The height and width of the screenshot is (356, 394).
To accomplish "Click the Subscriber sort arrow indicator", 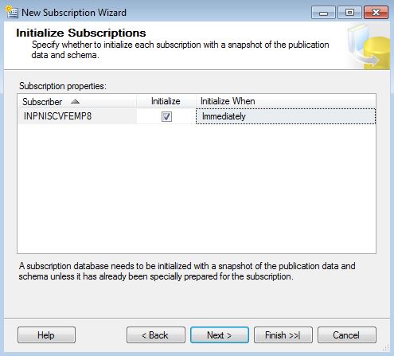I will (76, 101).
